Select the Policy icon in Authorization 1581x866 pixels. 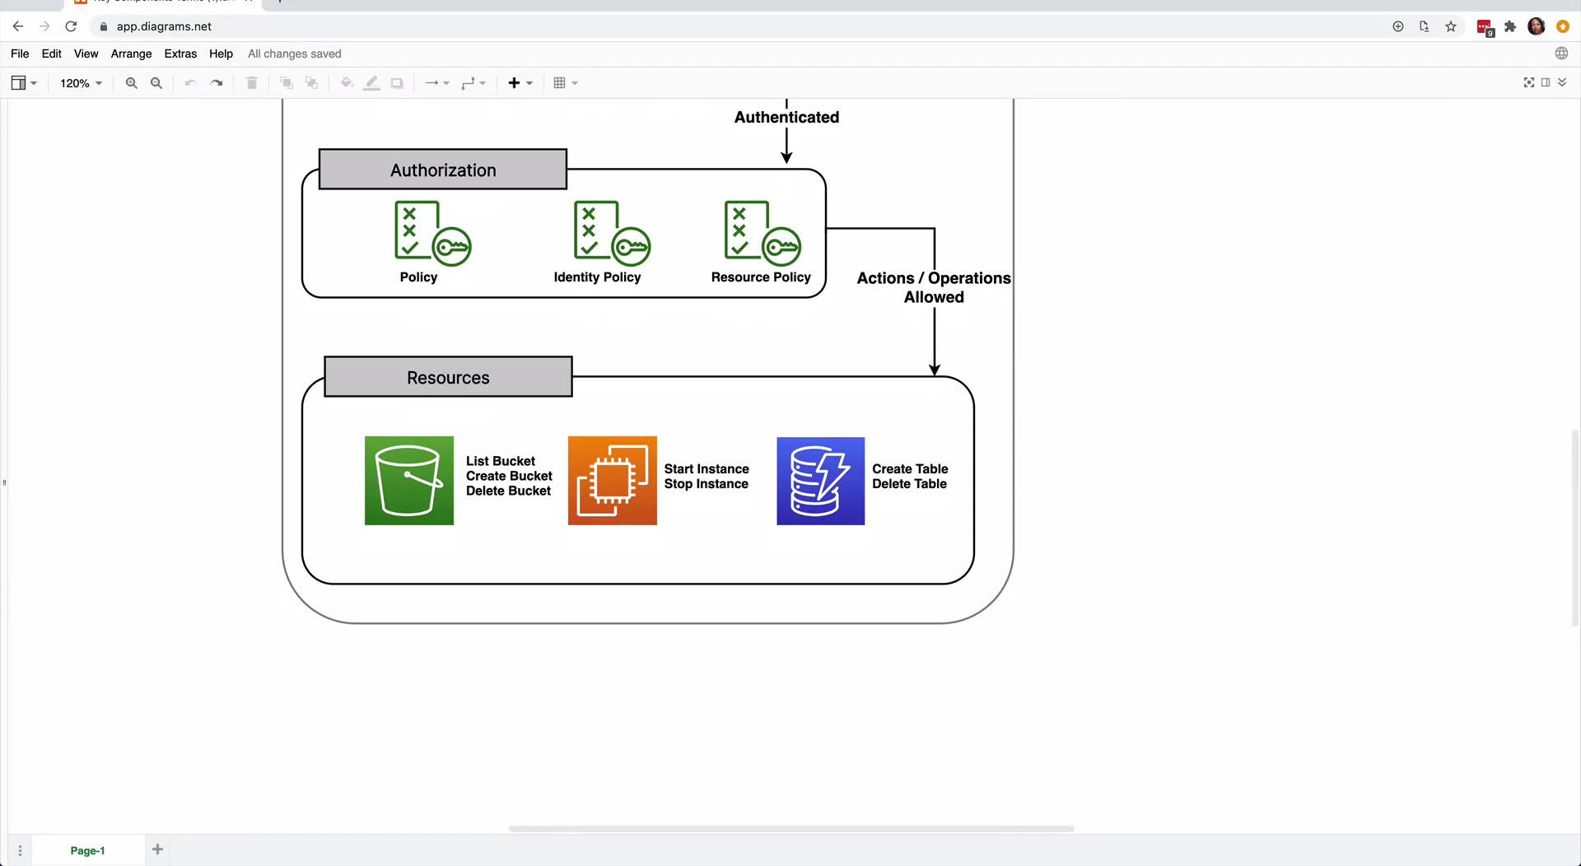coord(432,233)
